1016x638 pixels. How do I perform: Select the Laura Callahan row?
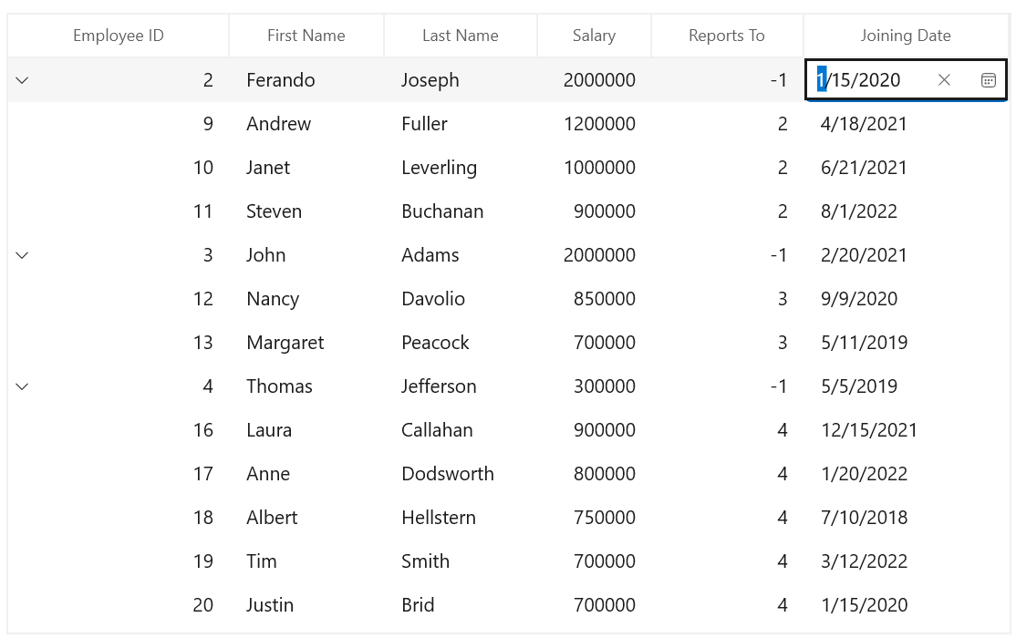coord(269,430)
